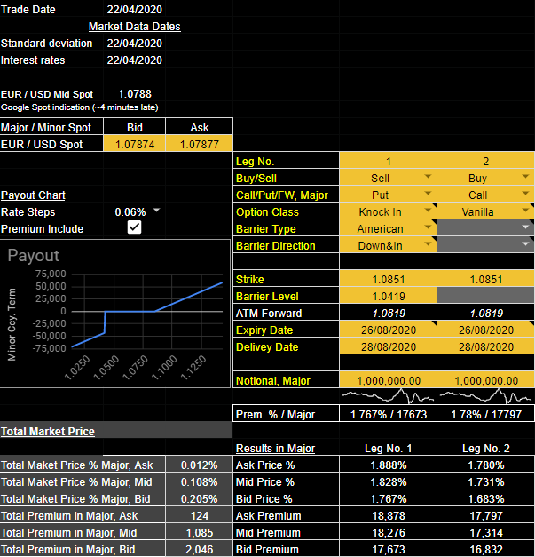Click the Market Data Dates heading
Viewport: 535px width, 557px height.
tap(134, 27)
